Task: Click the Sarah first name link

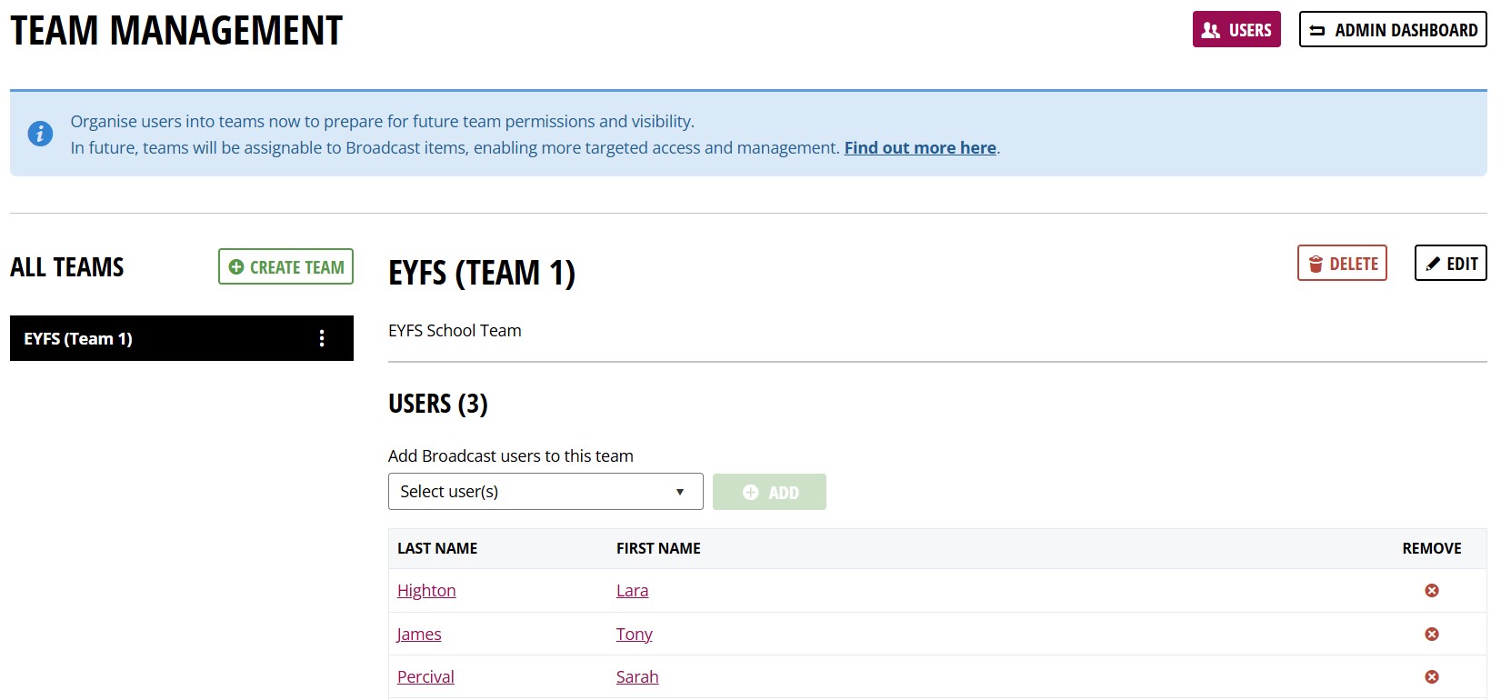Action: click(636, 677)
